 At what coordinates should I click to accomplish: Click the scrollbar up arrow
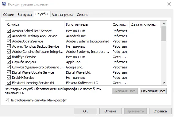pos(164,24)
